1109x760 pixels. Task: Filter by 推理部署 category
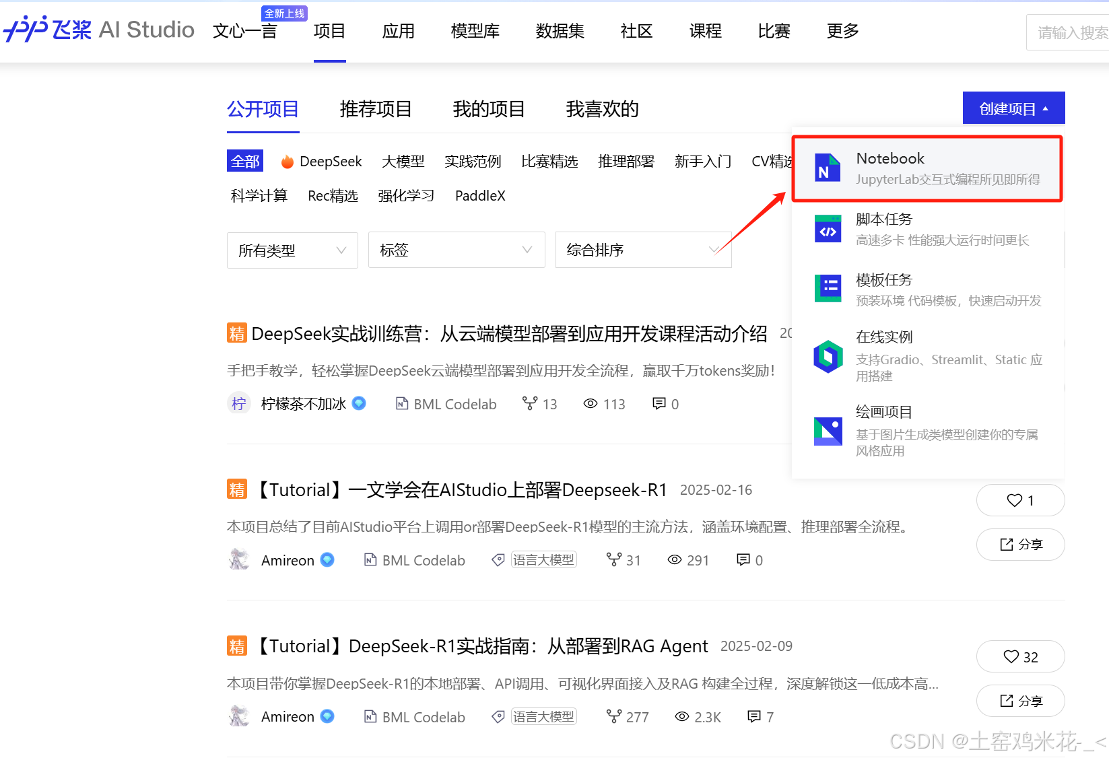626,162
